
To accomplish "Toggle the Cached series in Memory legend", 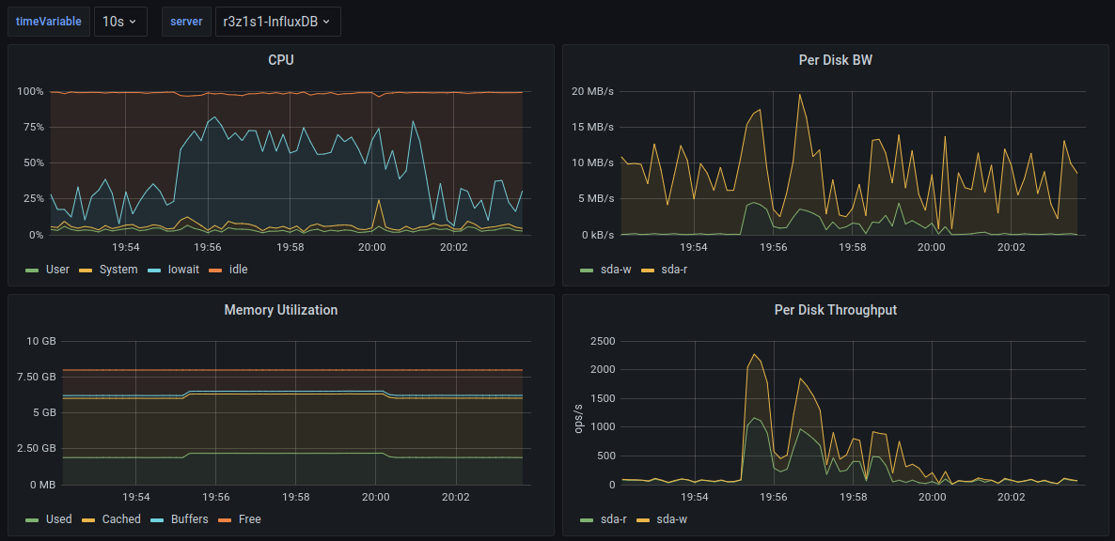I will [x=121, y=519].
